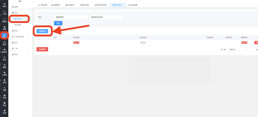Open the 小程序 mini-program icon

[x=4, y=73]
